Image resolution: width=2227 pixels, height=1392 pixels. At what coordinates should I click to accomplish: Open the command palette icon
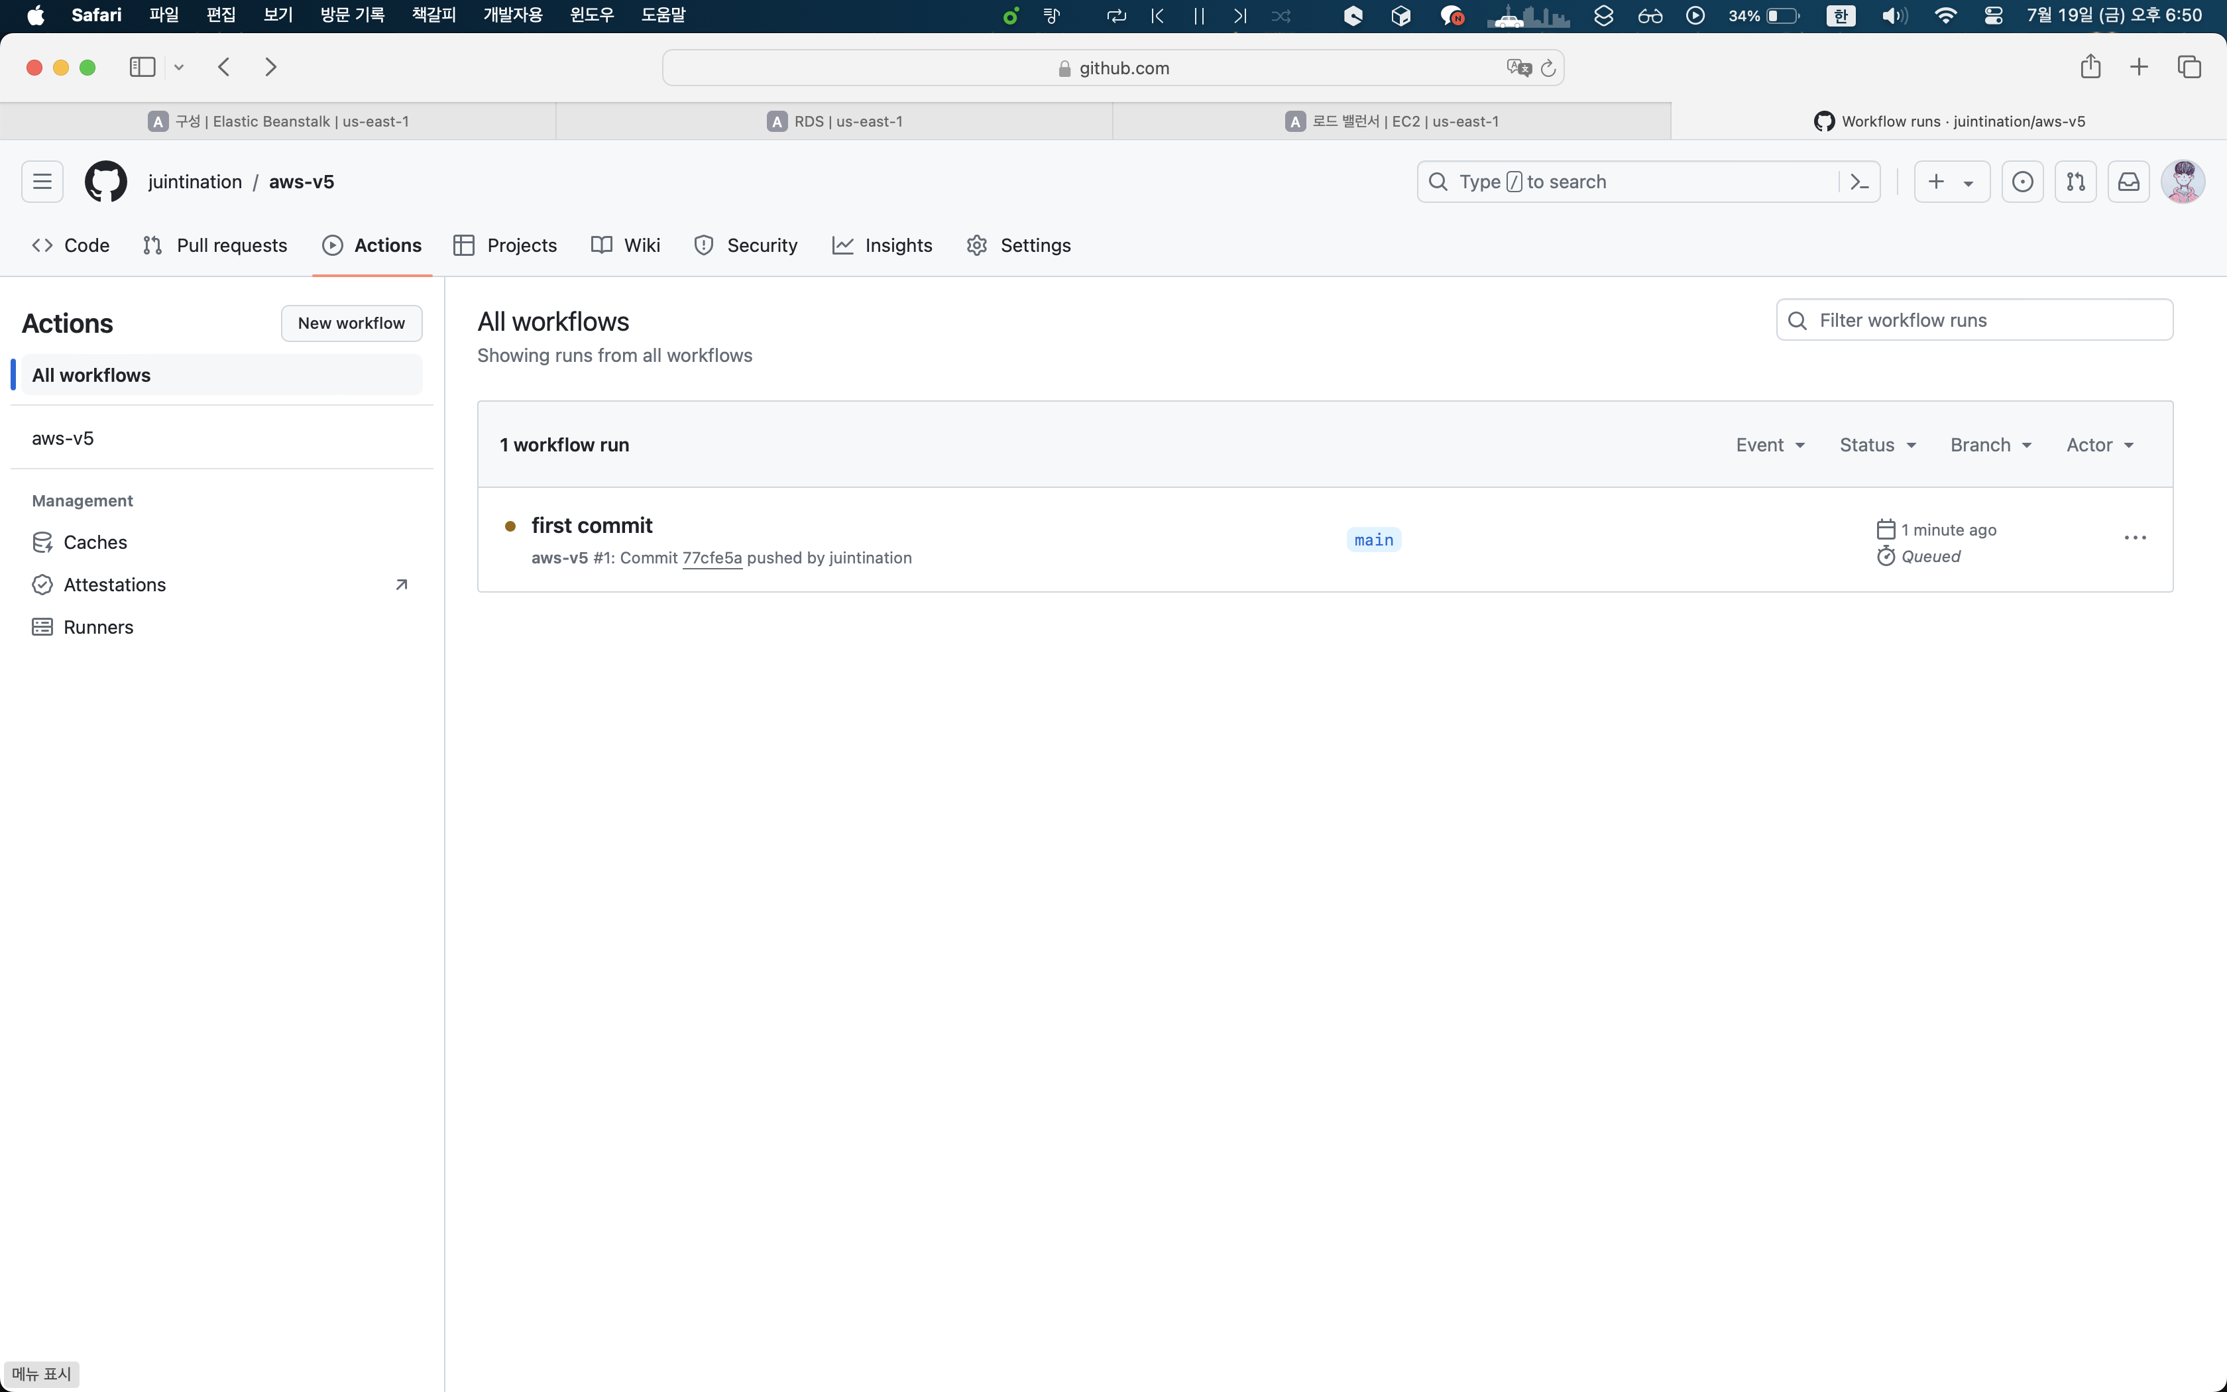pyautogui.click(x=1859, y=182)
